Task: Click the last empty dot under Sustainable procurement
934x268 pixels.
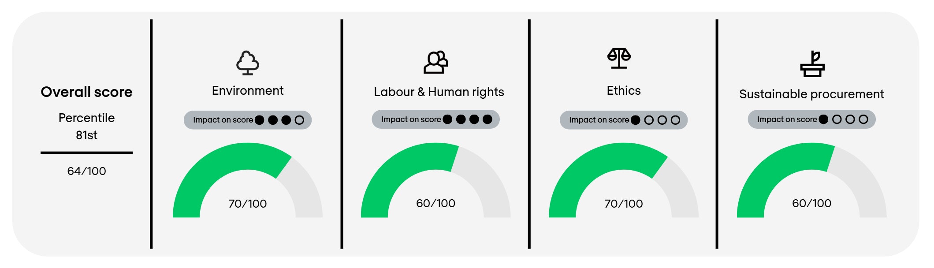Action: 863,119
